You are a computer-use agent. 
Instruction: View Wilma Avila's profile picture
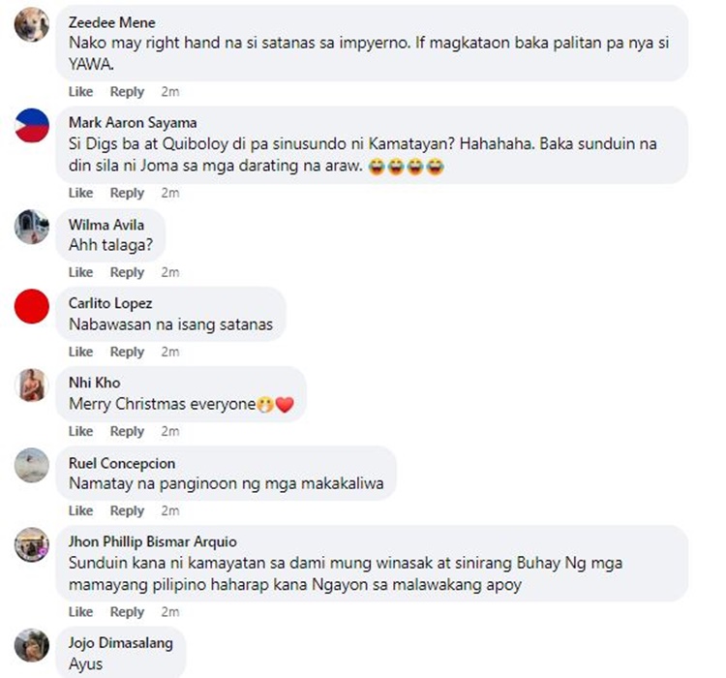(32, 227)
